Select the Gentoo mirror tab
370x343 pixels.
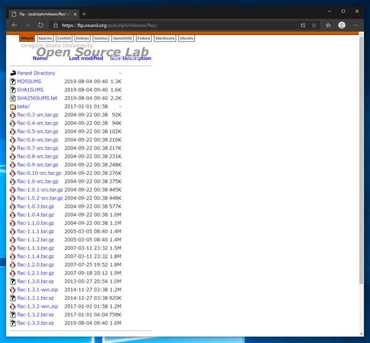pos(101,38)
